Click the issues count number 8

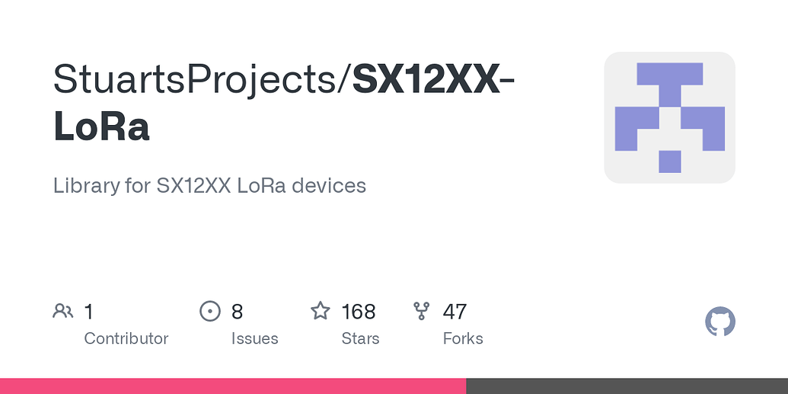point(237,312)
